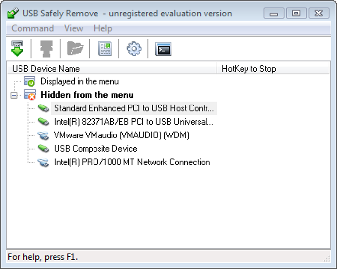Viewport: 337px width, 269px height.
Task: Click the command prompt toolbar icon
Action: [x=163, y=49]
